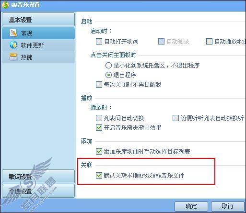Confirm settings with 确定 button
The height and width of the screenshot is (213, 246).
click(x=191, y=206)
